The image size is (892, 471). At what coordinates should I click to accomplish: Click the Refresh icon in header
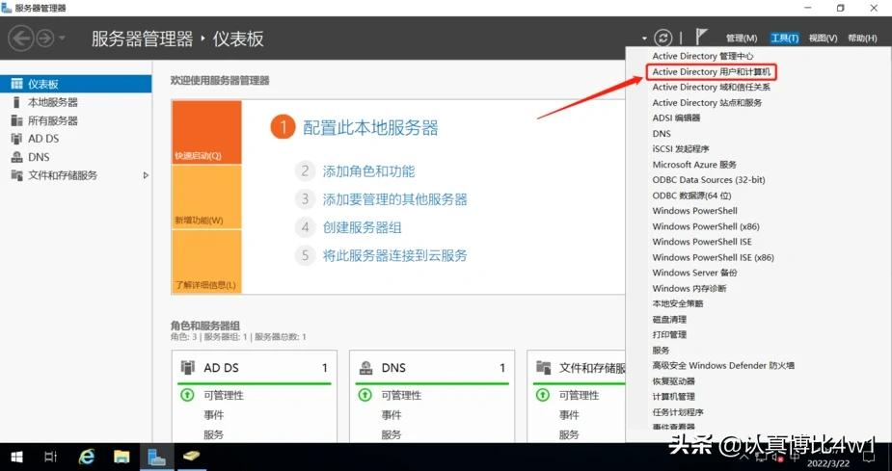coord(662,39)
